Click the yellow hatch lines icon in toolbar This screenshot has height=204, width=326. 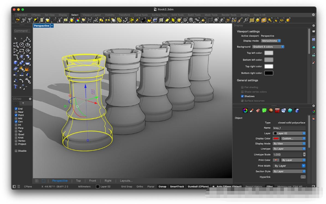point(252,20)
